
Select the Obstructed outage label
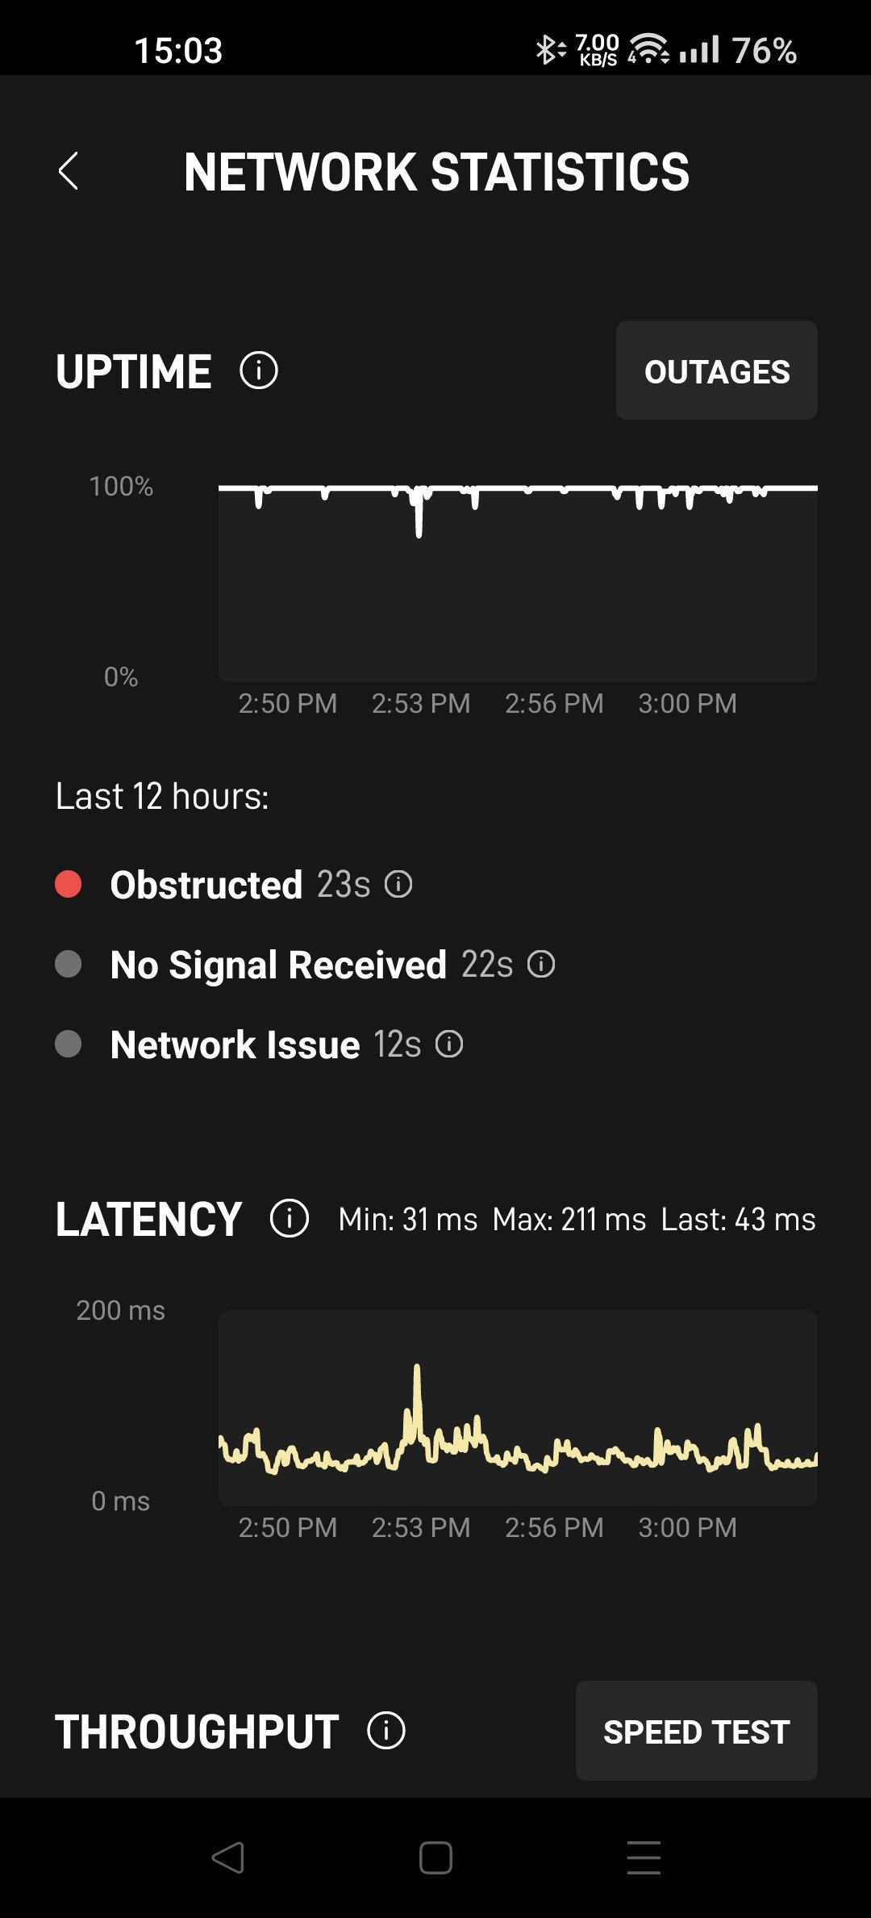coord(206,885)
